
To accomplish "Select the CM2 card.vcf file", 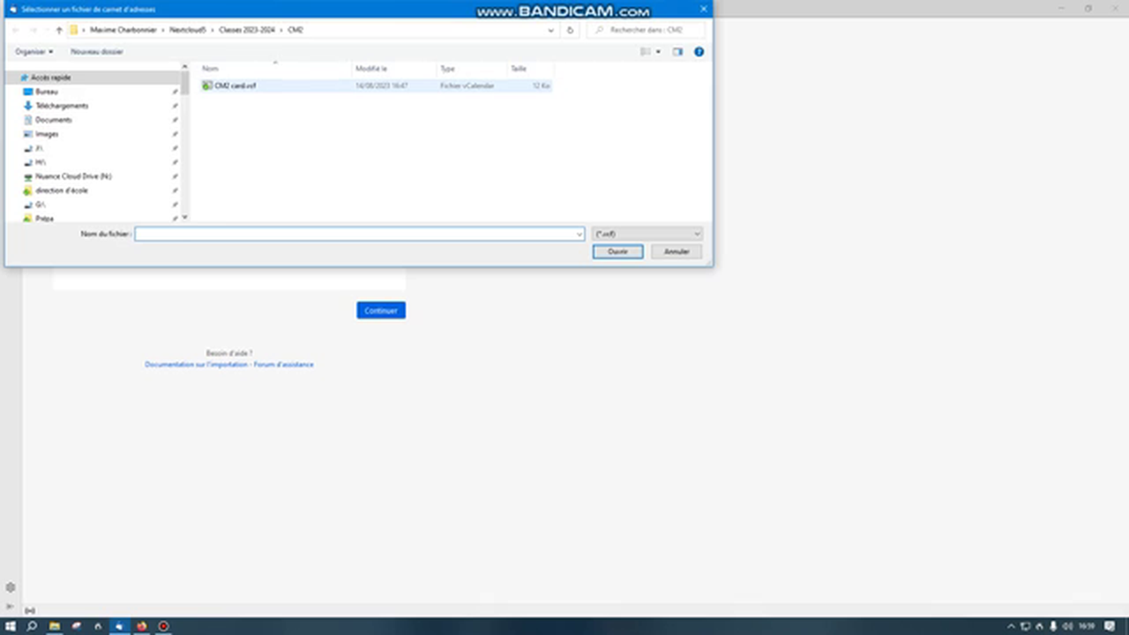I will point(235,86).
